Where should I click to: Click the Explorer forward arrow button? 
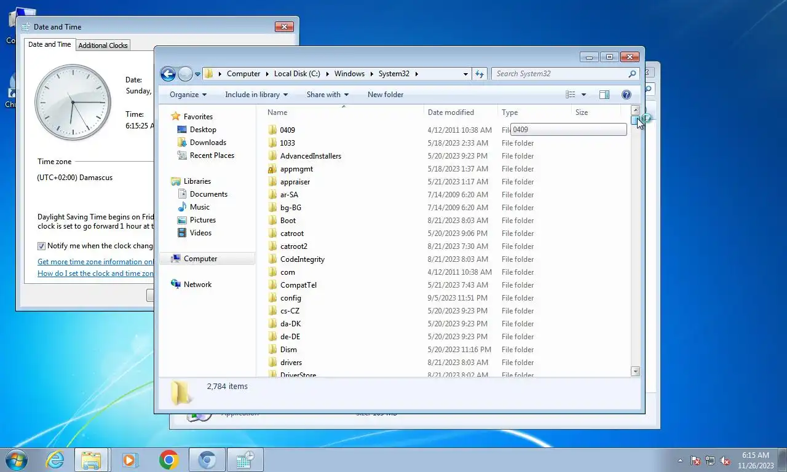click(x=185, y=74)
